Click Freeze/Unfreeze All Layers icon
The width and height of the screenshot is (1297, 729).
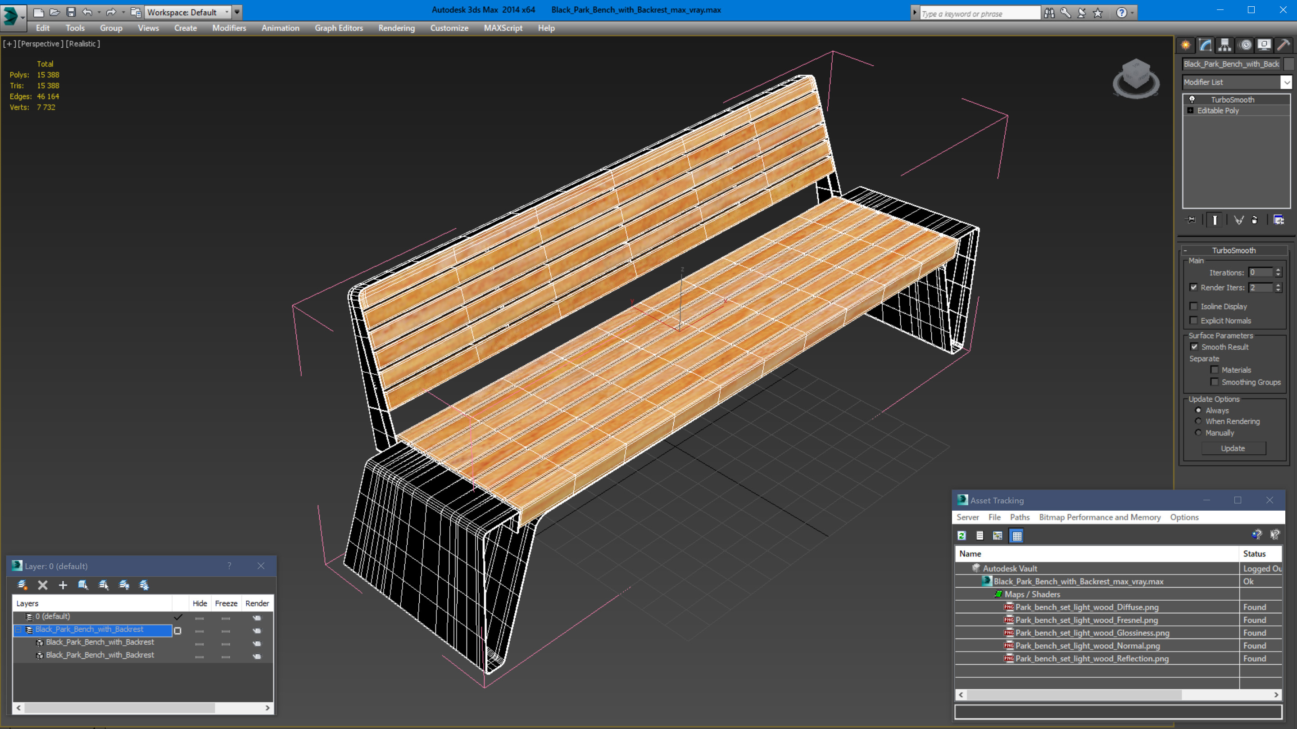tap(144, 585)
